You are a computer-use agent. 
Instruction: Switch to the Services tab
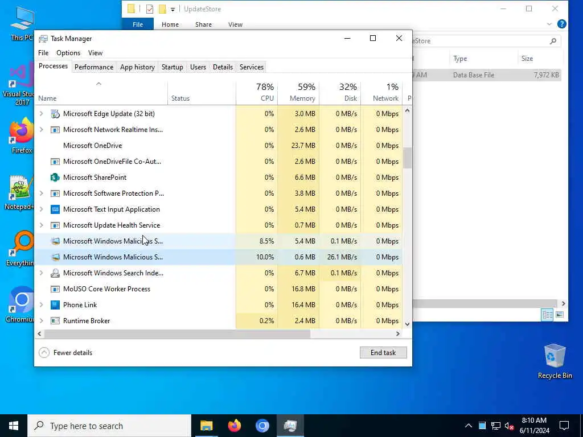pyautogui.click(x=251, y=67)
